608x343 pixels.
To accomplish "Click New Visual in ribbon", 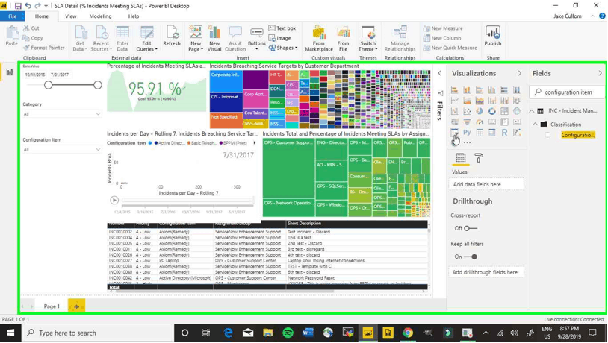I will [x=214, y=38].
